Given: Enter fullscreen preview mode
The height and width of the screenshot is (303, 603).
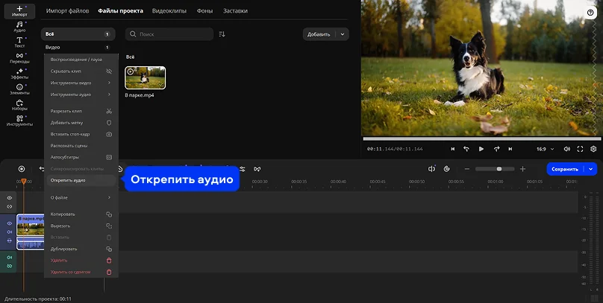Looking at the screenshot, I should [580, 149].
